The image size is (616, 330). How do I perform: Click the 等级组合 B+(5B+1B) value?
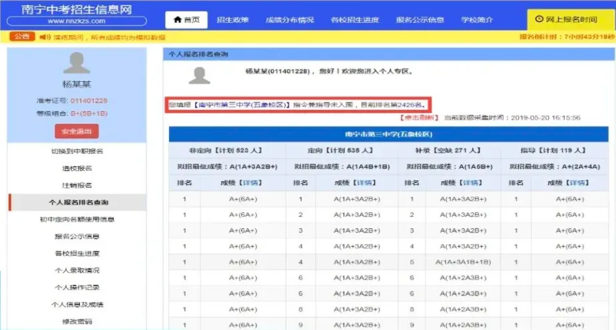89,113
